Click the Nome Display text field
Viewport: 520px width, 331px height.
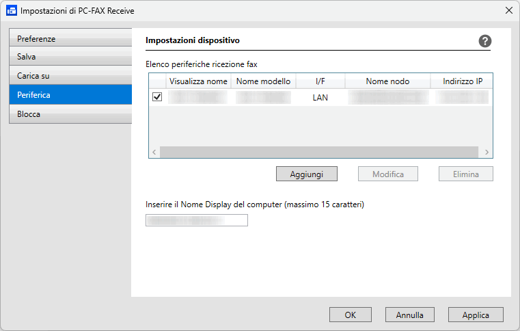pyautogui.click(x=197, y=220)
